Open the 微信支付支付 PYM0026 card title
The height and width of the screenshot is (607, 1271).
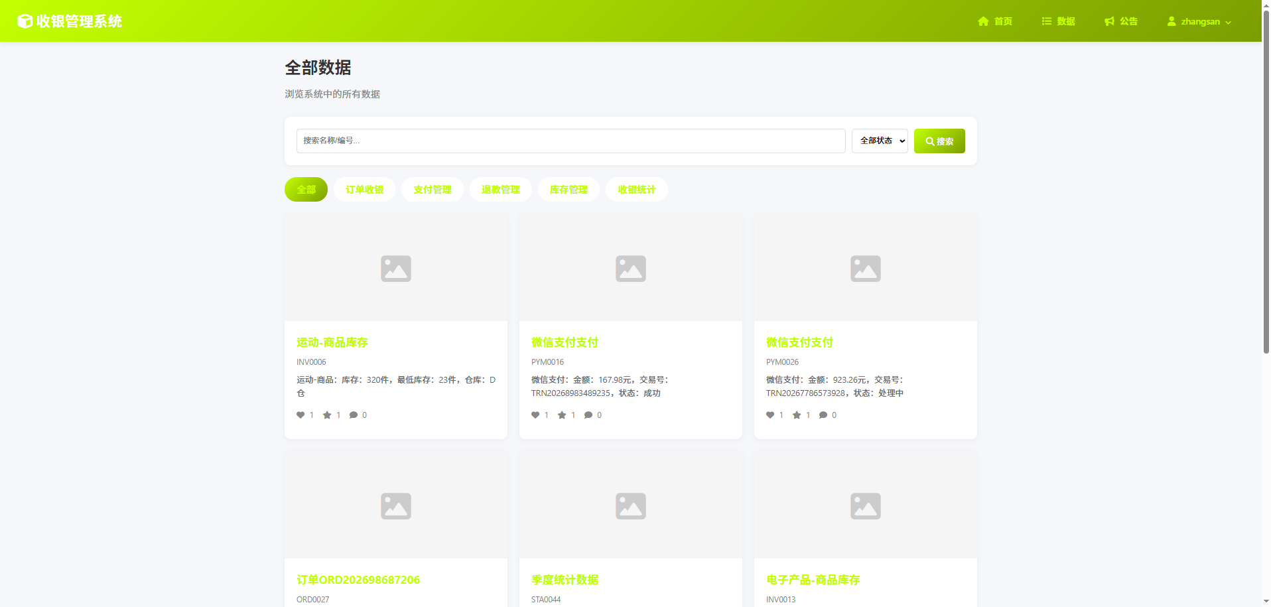coord(799,342)
